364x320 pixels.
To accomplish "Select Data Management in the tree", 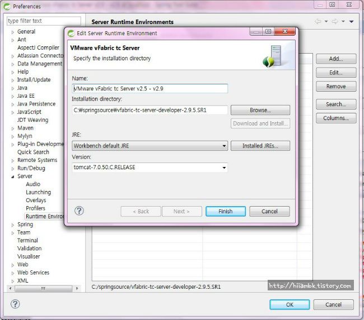I will (40, 64).
